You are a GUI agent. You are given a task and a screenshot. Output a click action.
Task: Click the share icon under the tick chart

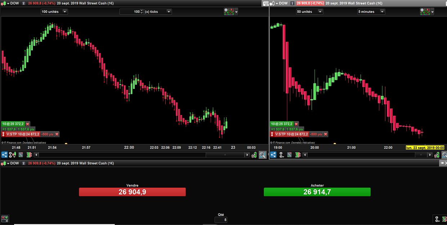click(x=4, y=155)
